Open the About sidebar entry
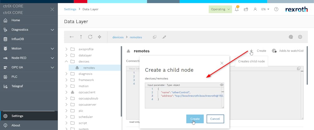This screenshot has height=130, width=314. [x=29, y=125]
